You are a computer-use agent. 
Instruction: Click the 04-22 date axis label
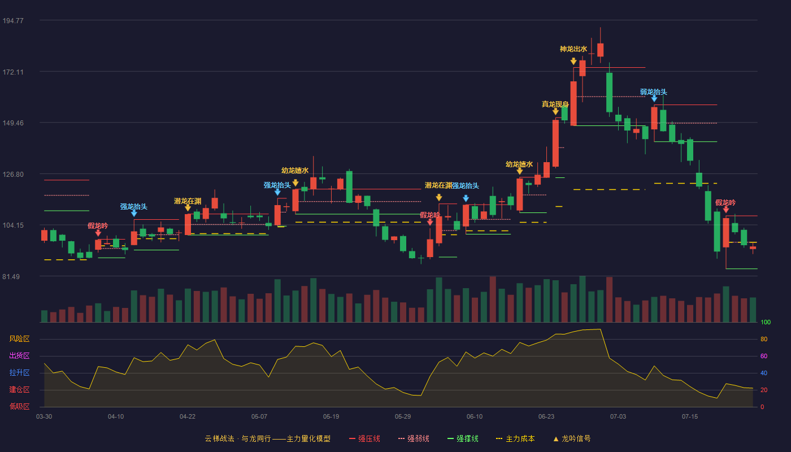tap(188, 416)
